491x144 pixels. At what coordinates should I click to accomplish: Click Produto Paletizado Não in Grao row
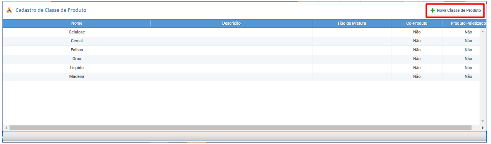pyautogui.click(x=468, y=59)
